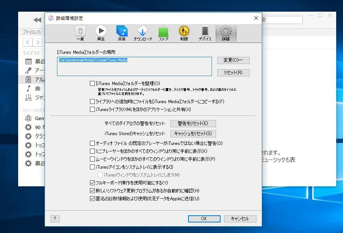The height and width of the screenshot is (233, 343).
Task: Click the 変更(C)... button
Action: click(x=233, y=60)
